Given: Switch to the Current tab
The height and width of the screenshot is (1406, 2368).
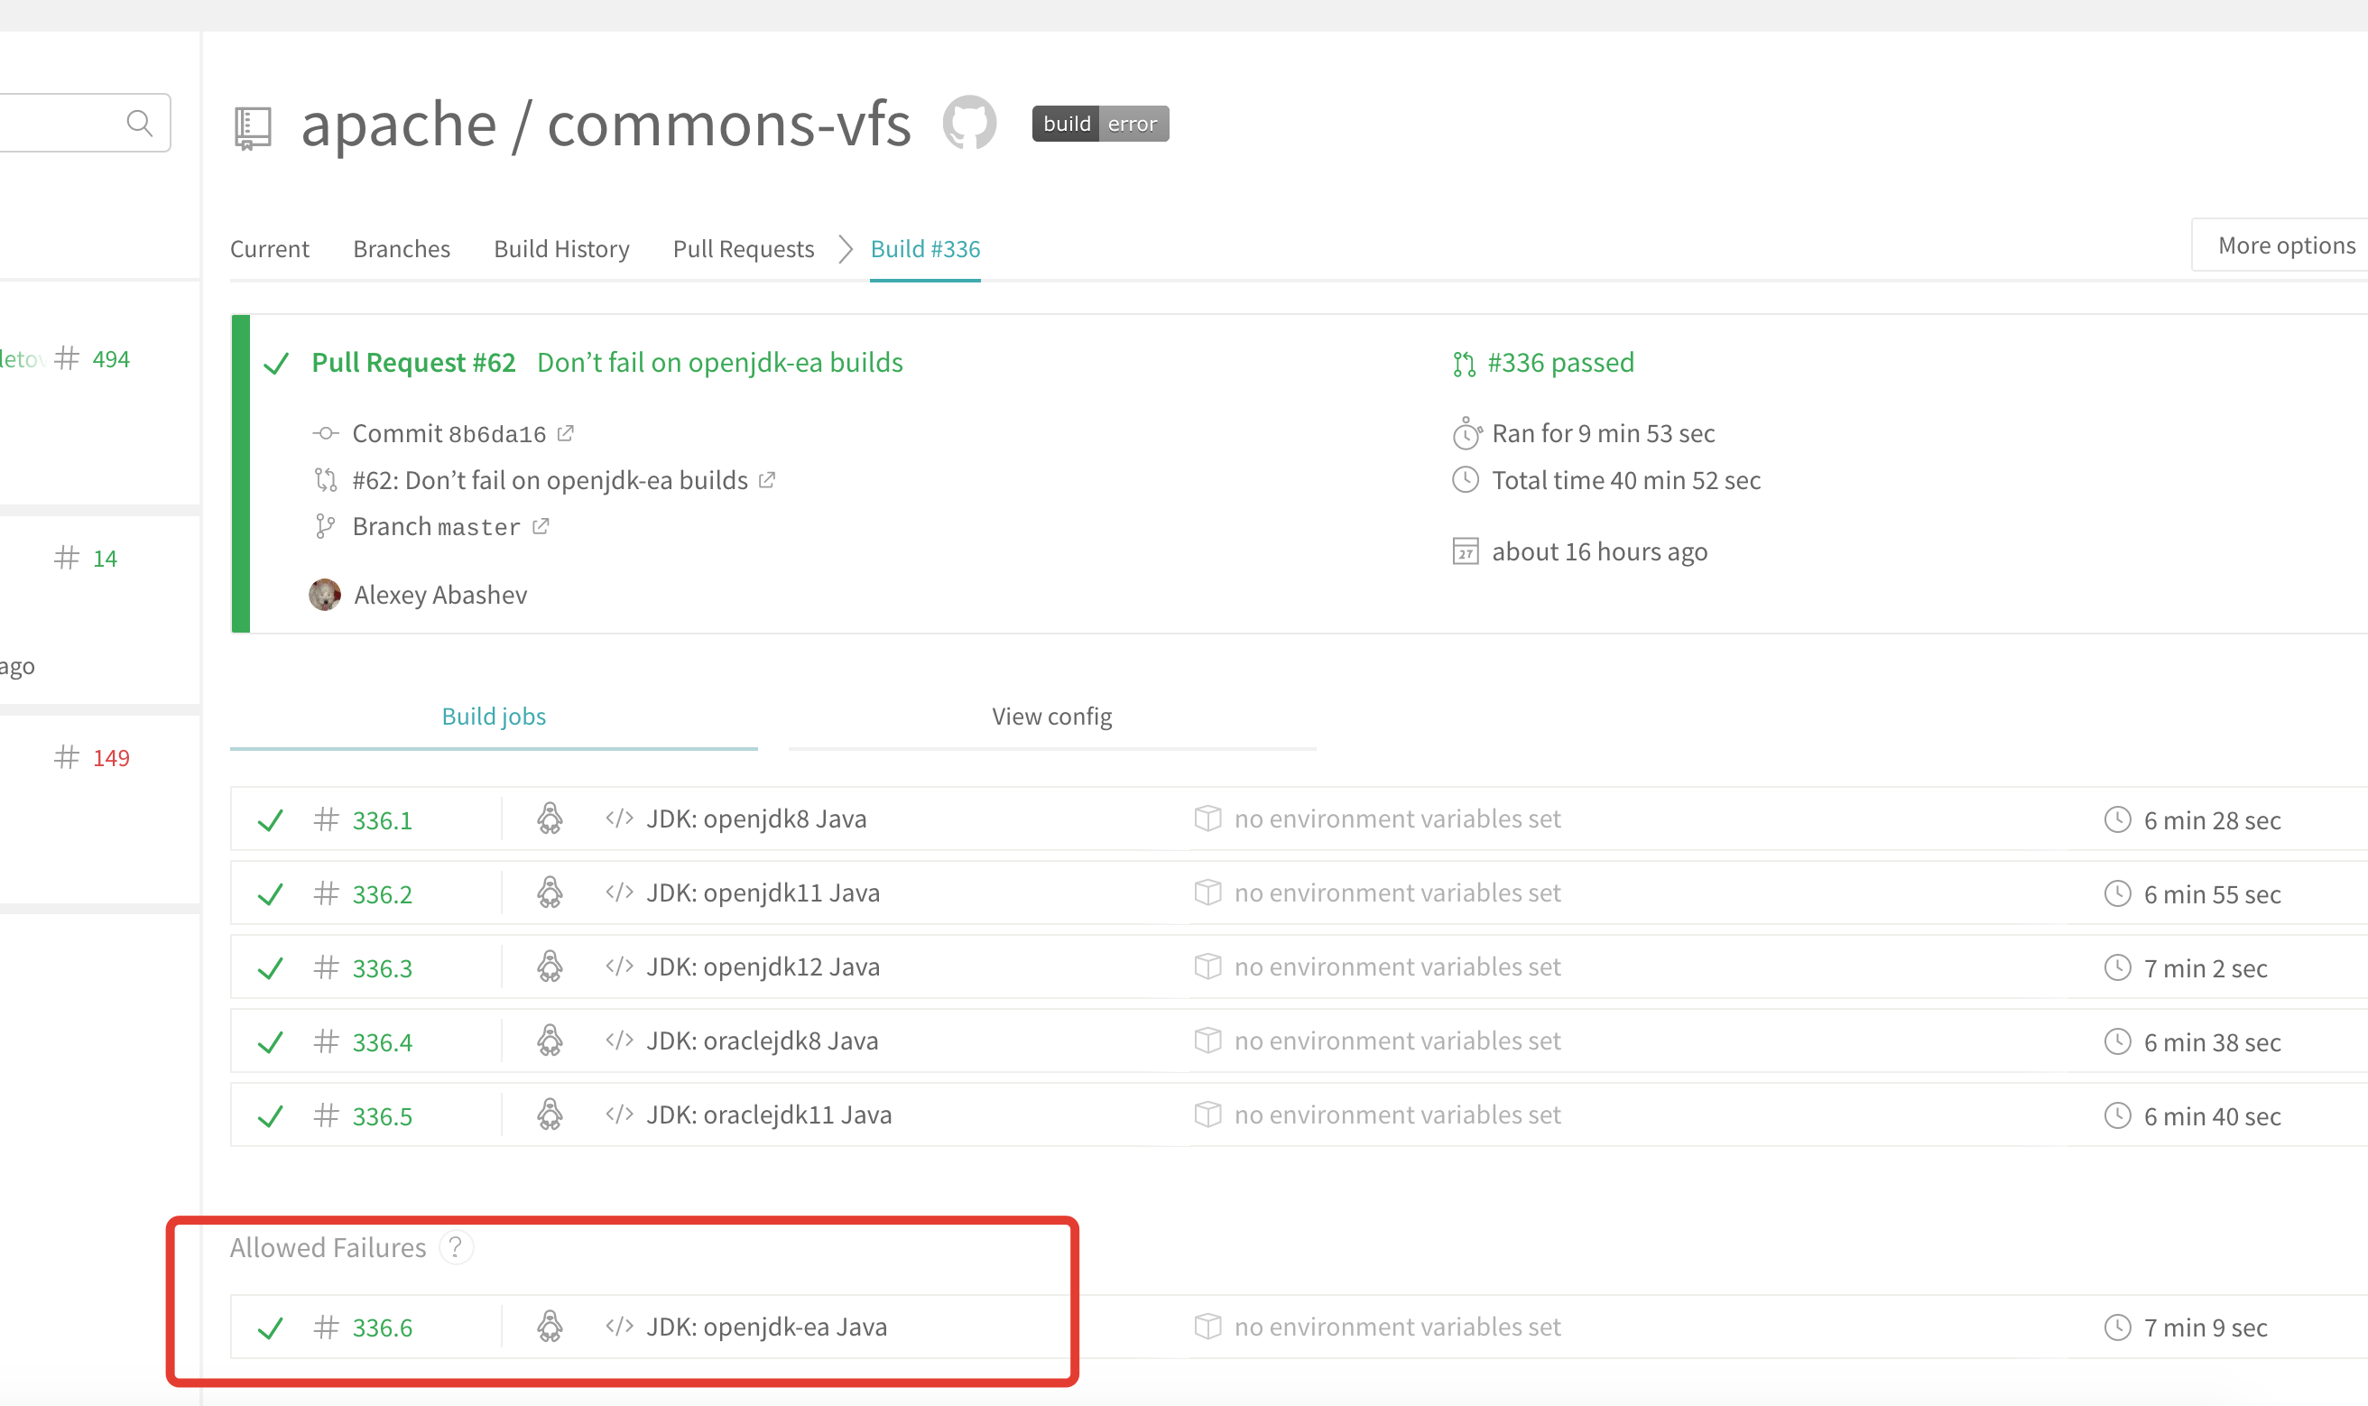Looking at the screenshot, I should (269, 249).
